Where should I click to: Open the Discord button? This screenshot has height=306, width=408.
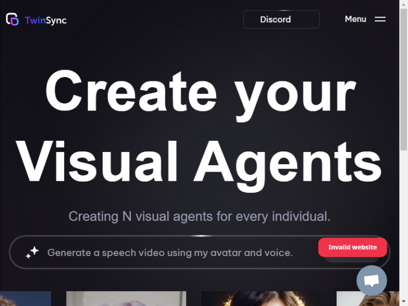pyautogui.click(x=281, y=19)
